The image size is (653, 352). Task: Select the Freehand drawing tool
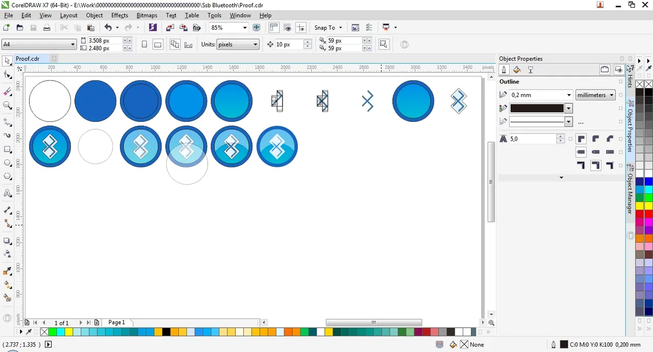(x=7, y=122)
